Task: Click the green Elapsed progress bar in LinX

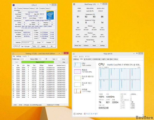Action: (40, 62)
